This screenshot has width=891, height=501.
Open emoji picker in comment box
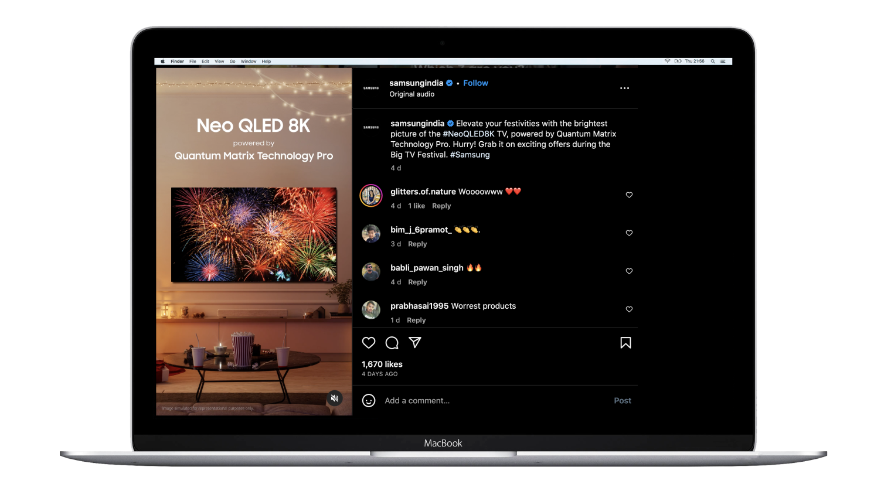(x=369, y=401)
